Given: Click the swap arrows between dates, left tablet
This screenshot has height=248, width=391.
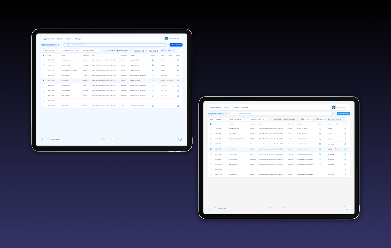Looking at the screenshot, I should [x=147, y=51].
